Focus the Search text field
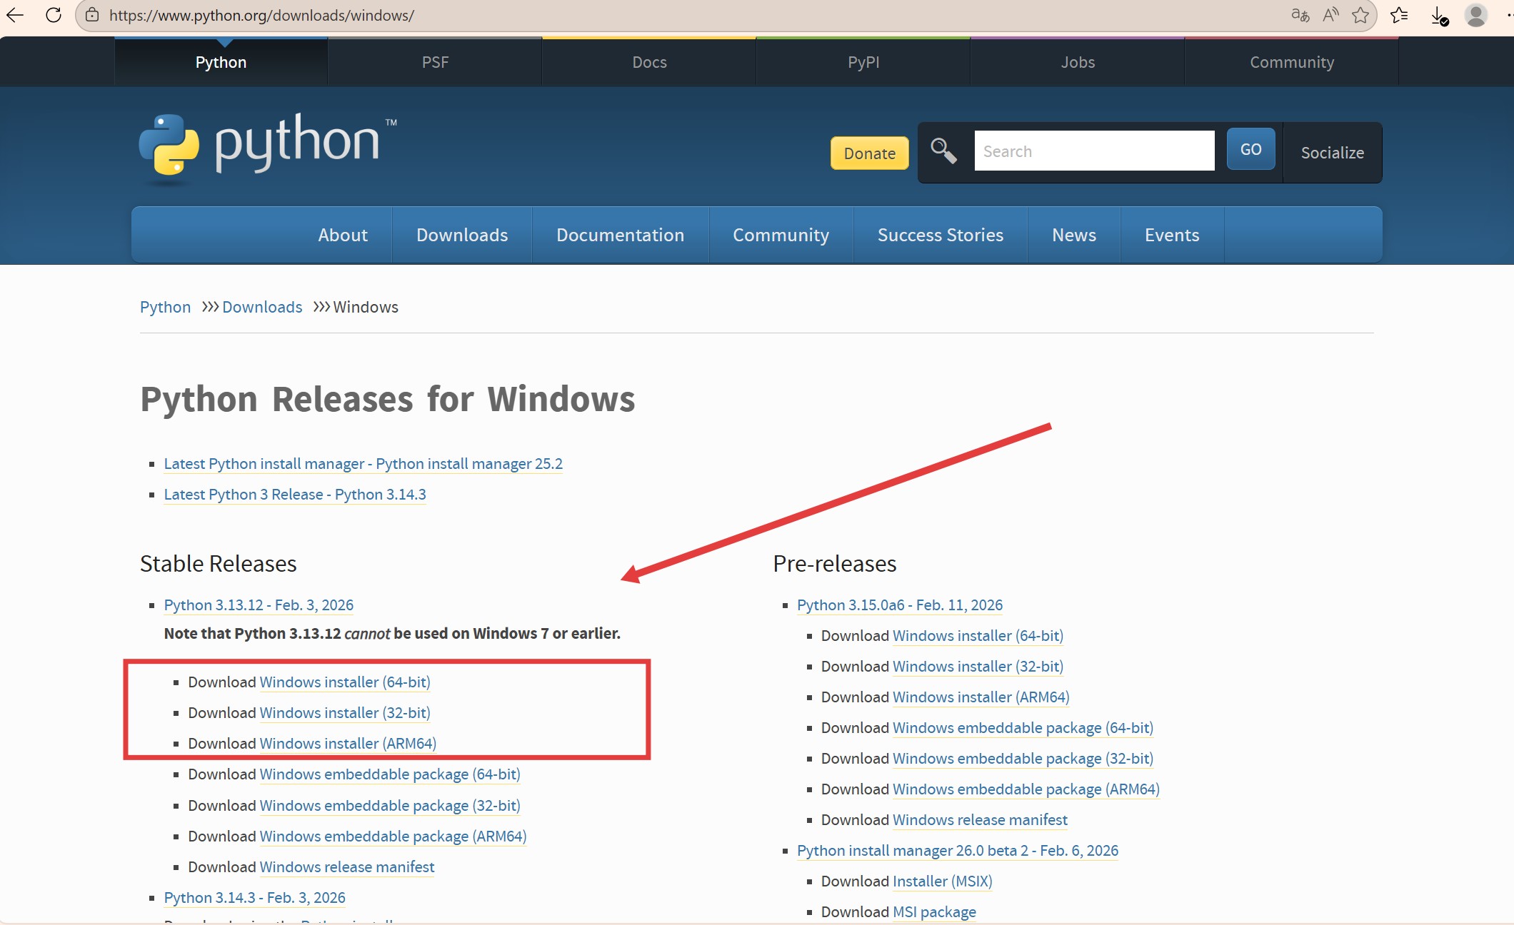This screenshot has height=925, width=1514. point(1094,151)
